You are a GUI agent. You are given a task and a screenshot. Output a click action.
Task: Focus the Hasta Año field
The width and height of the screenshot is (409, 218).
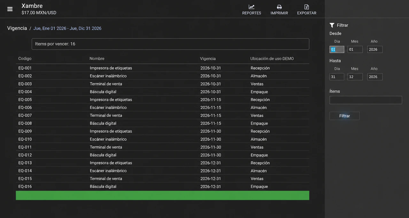[375, 77]
